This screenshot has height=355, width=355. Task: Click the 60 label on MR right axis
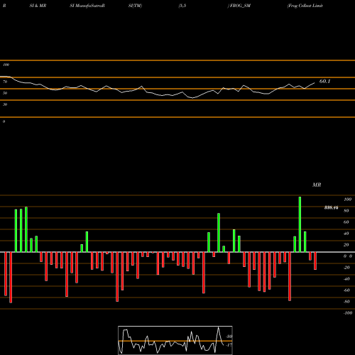click(x=346, y=222)
